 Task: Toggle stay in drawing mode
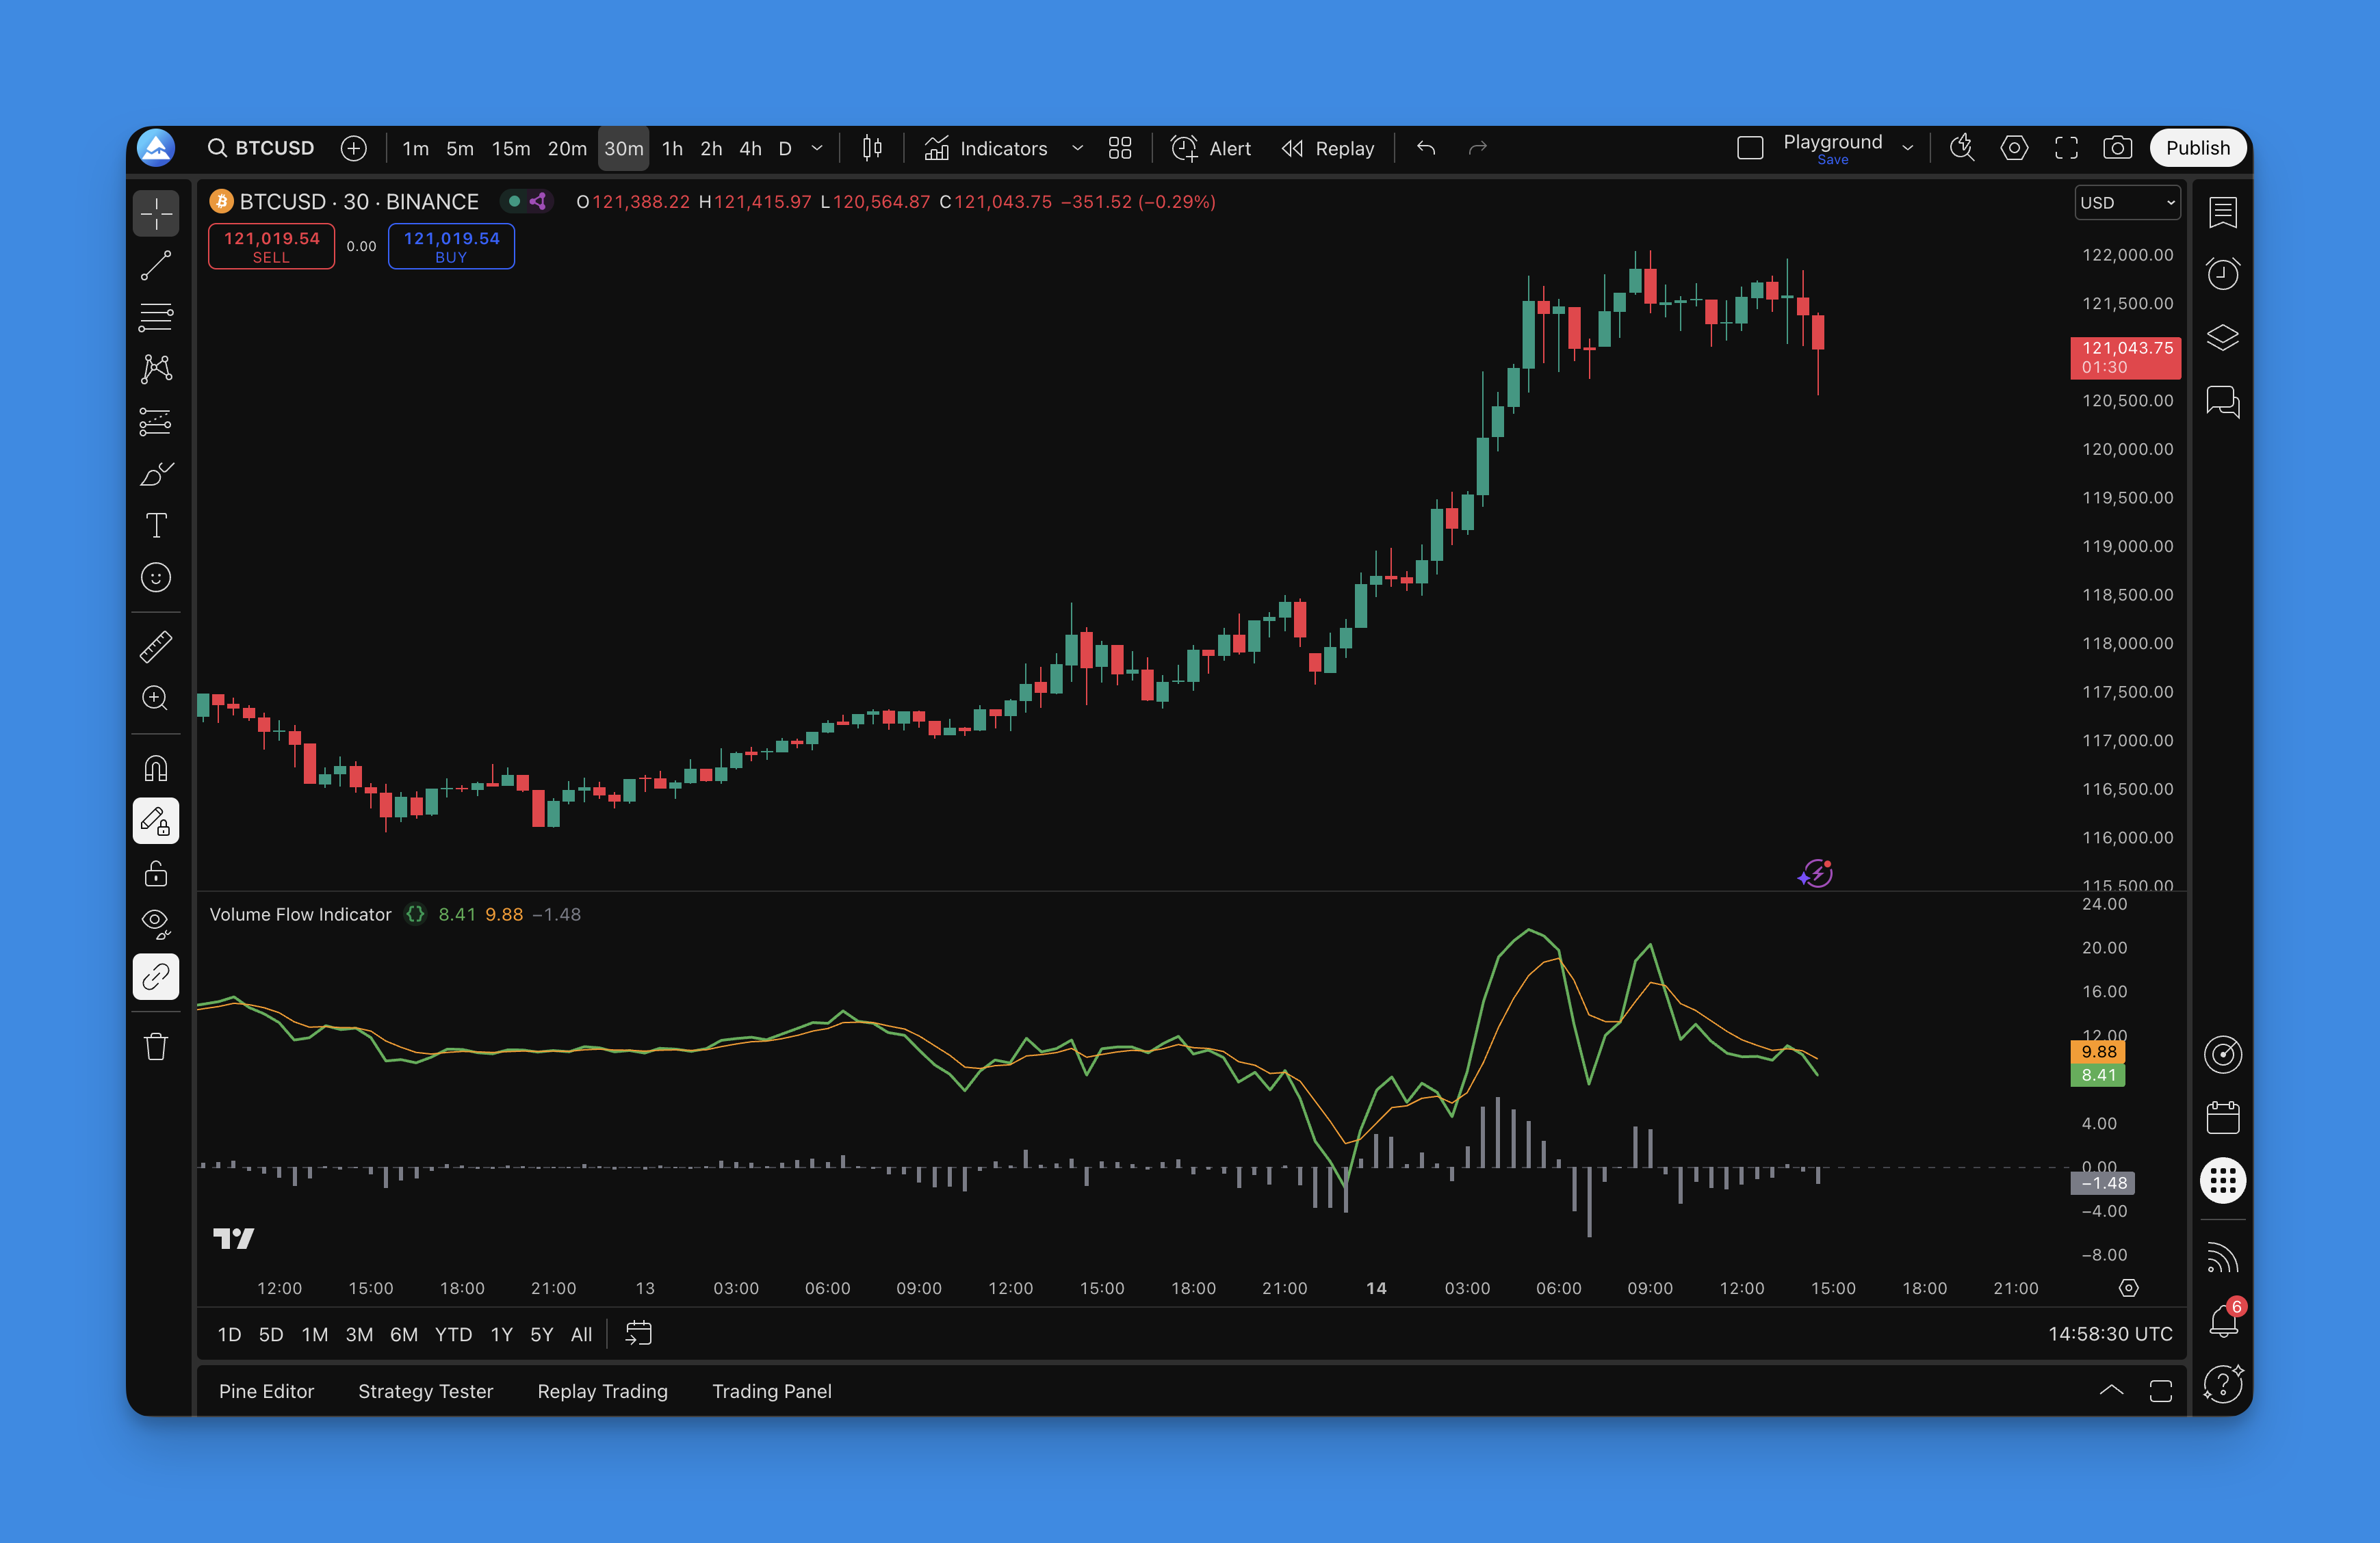coord(156,821)
